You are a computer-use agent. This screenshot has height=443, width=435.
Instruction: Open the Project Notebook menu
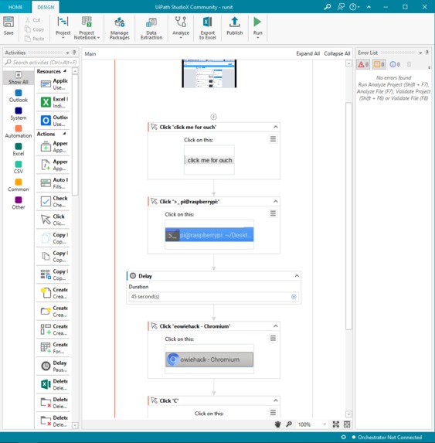(x=87, y=28)
